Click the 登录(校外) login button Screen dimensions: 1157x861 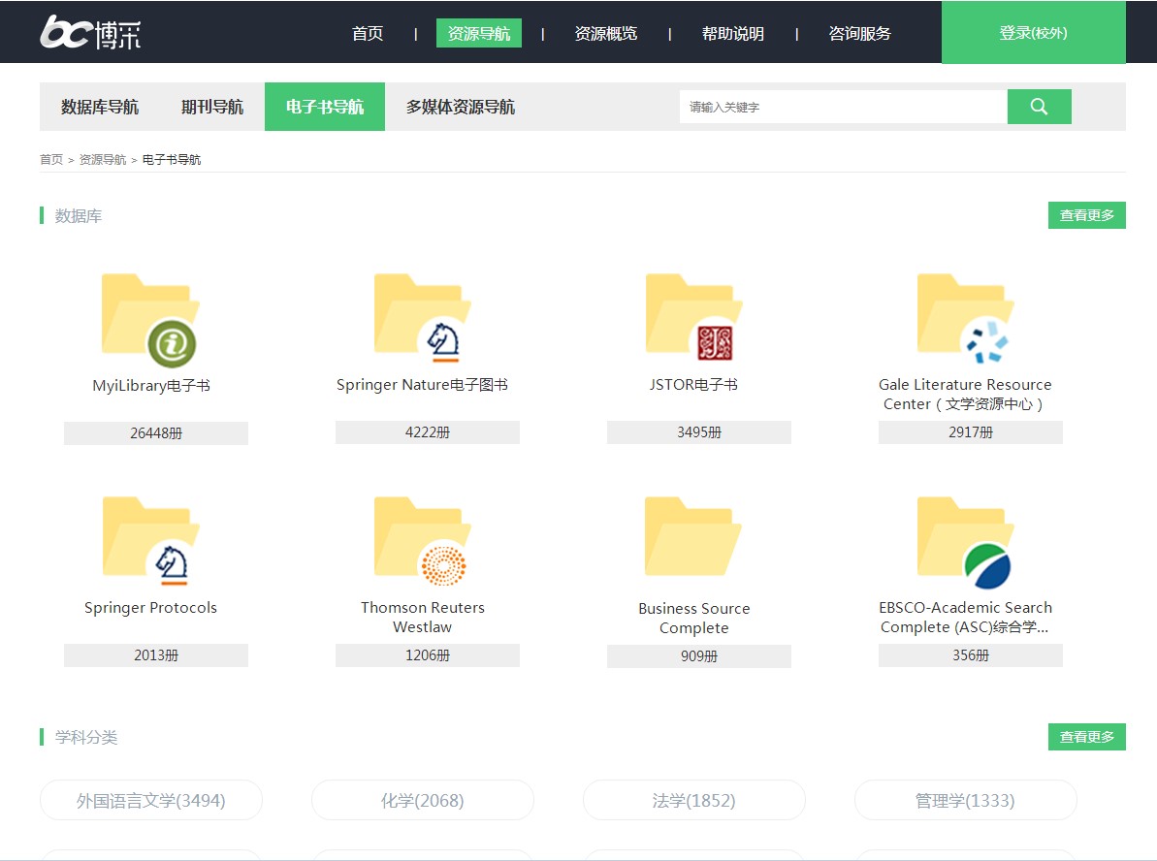coord(1033,33)
